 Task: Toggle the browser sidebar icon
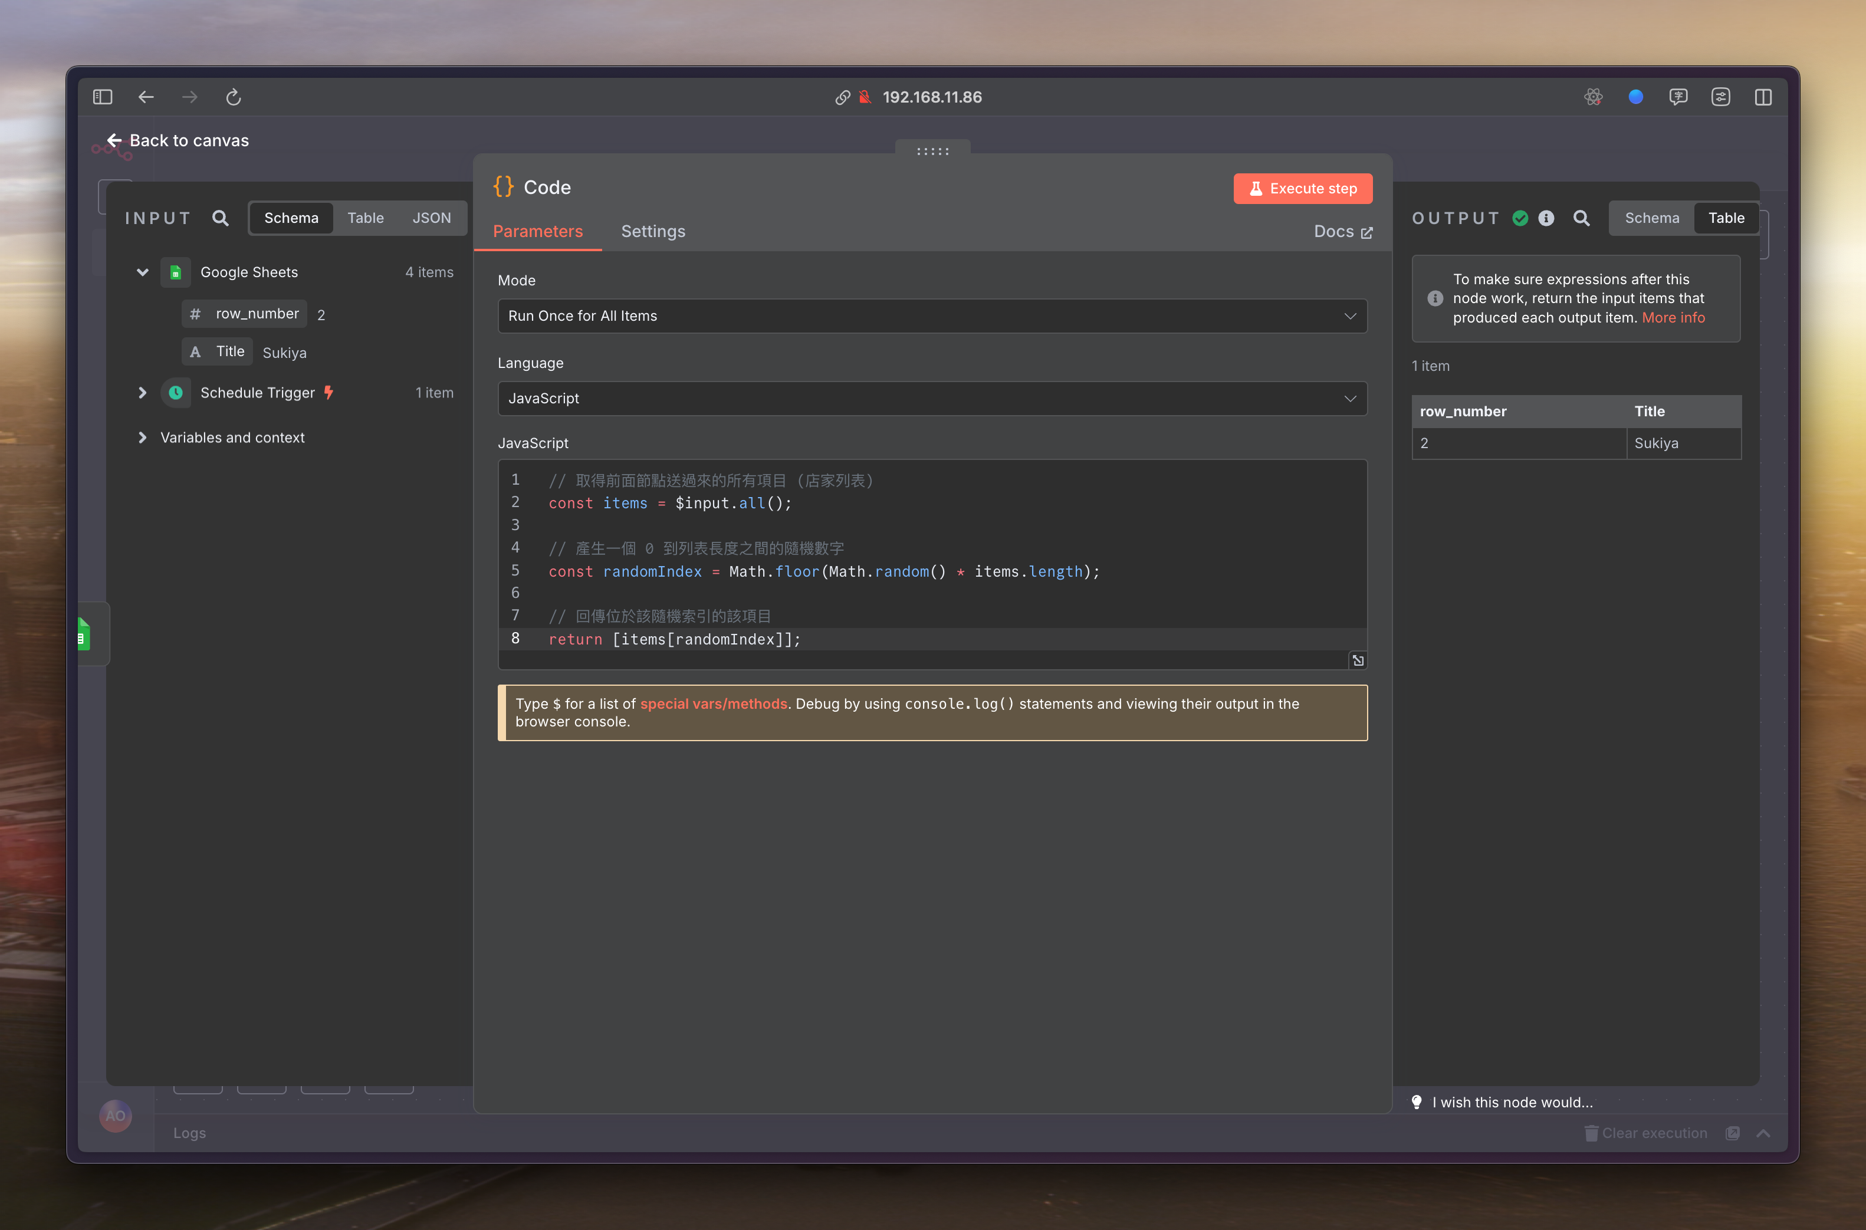(x=103, y=97)
